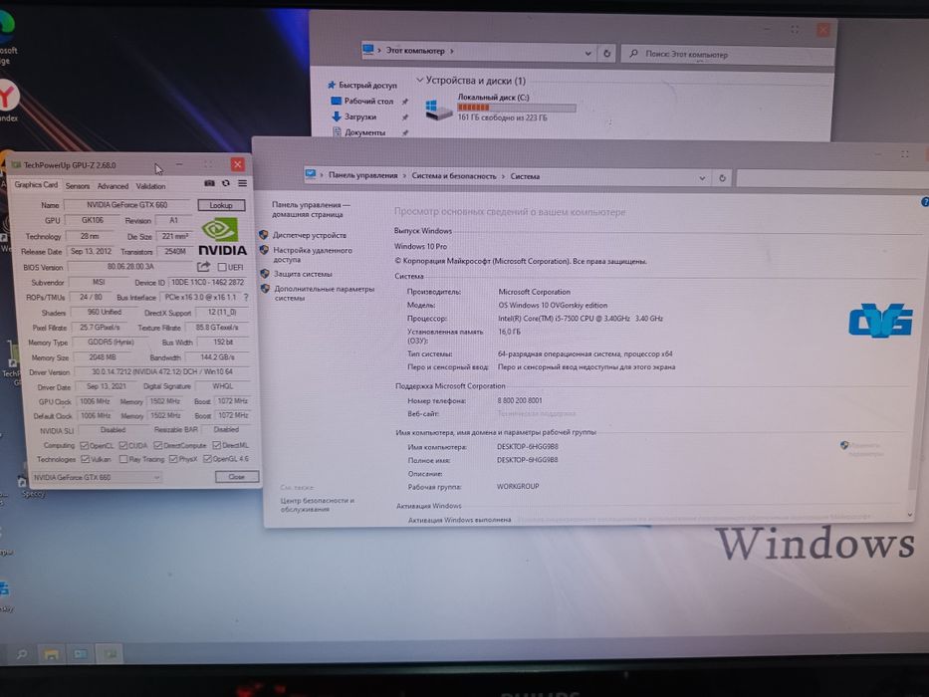Click the GPU Name field NVIDIA GeForce GTX 660

click(126, 205)
